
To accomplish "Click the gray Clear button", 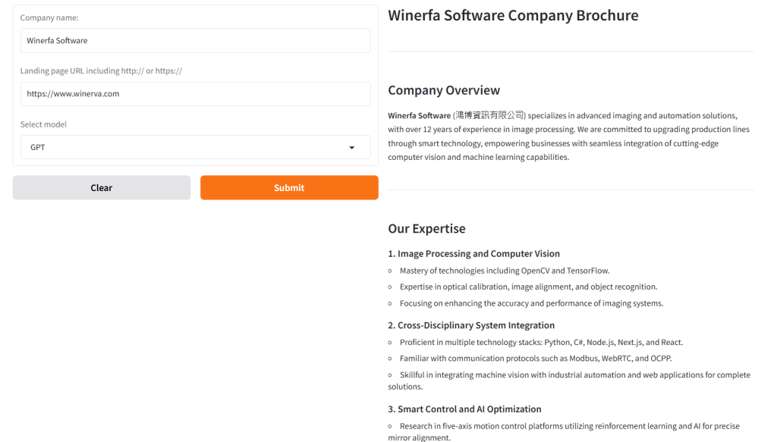I will click(102, 187).
